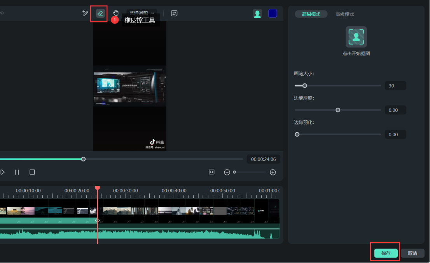Click the dark blue color swatch
Screen dimensions: 430x263
click(273, 14)
